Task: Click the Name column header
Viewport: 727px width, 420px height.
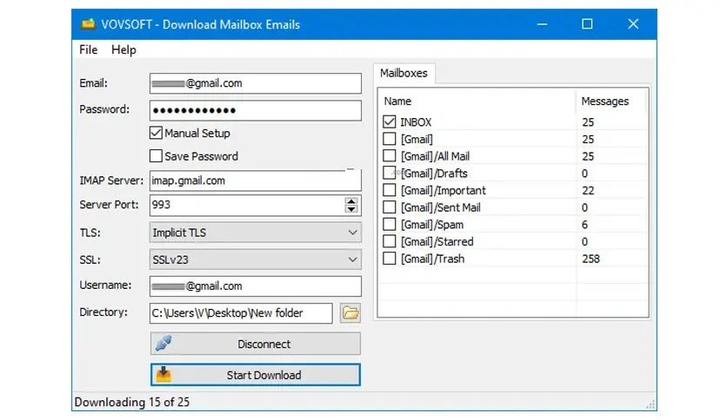Action: (477, 102)
